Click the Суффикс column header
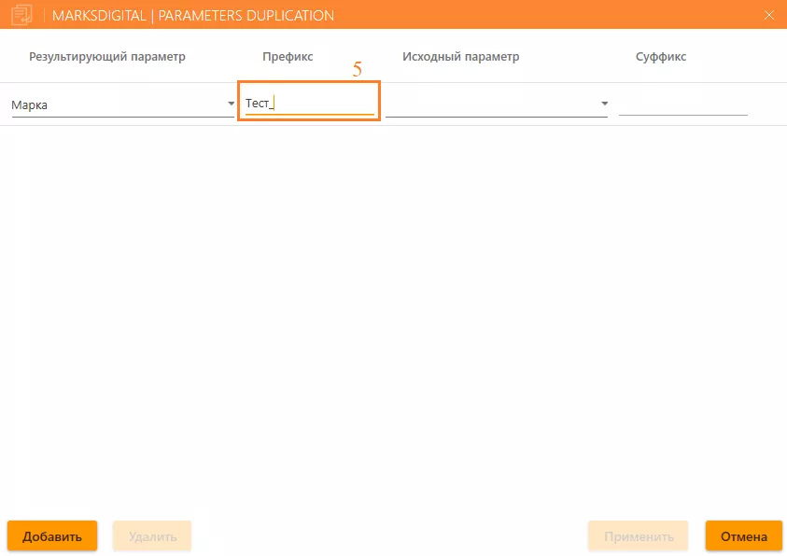The width and height of the screenshot is (787, 556). click(x=661, y=57)
